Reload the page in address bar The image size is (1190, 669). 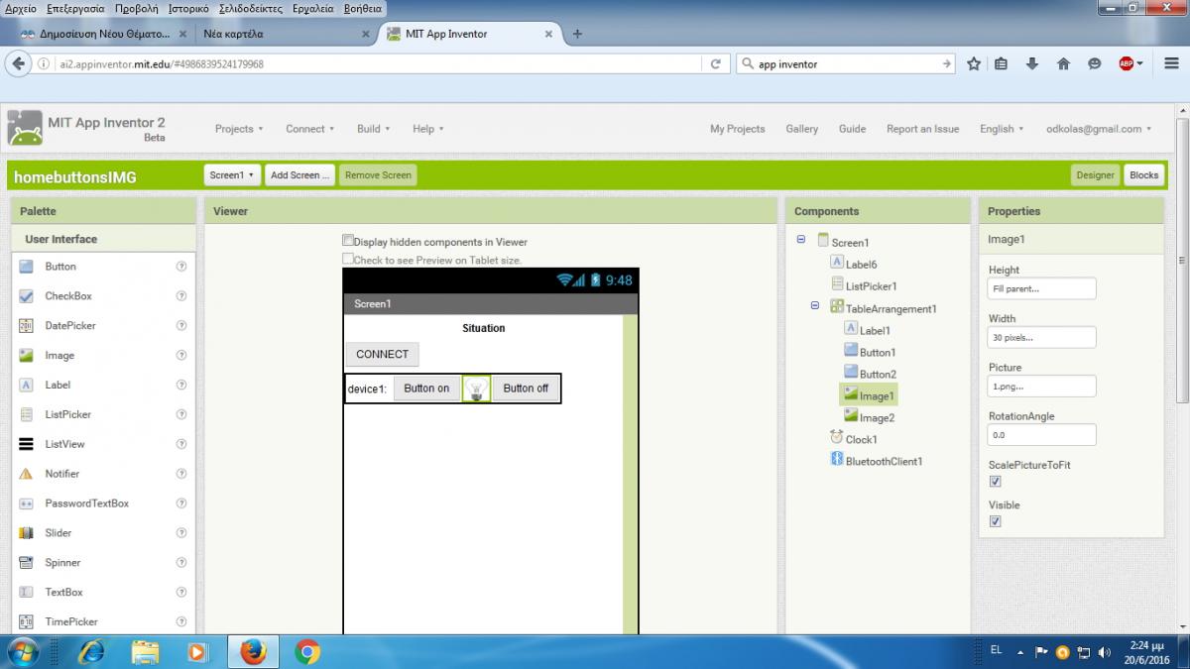tap(716, 63)
